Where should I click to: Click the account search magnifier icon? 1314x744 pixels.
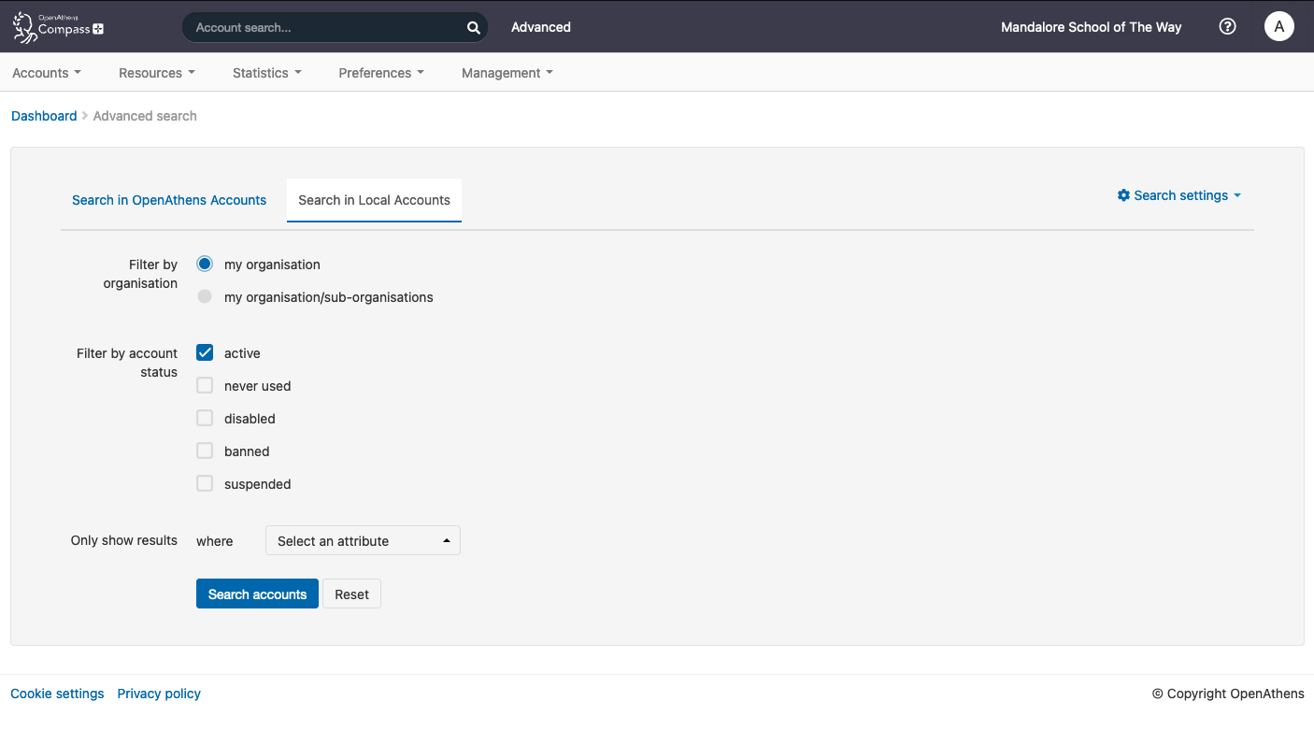pyautogui.click(x=473, y=27)
